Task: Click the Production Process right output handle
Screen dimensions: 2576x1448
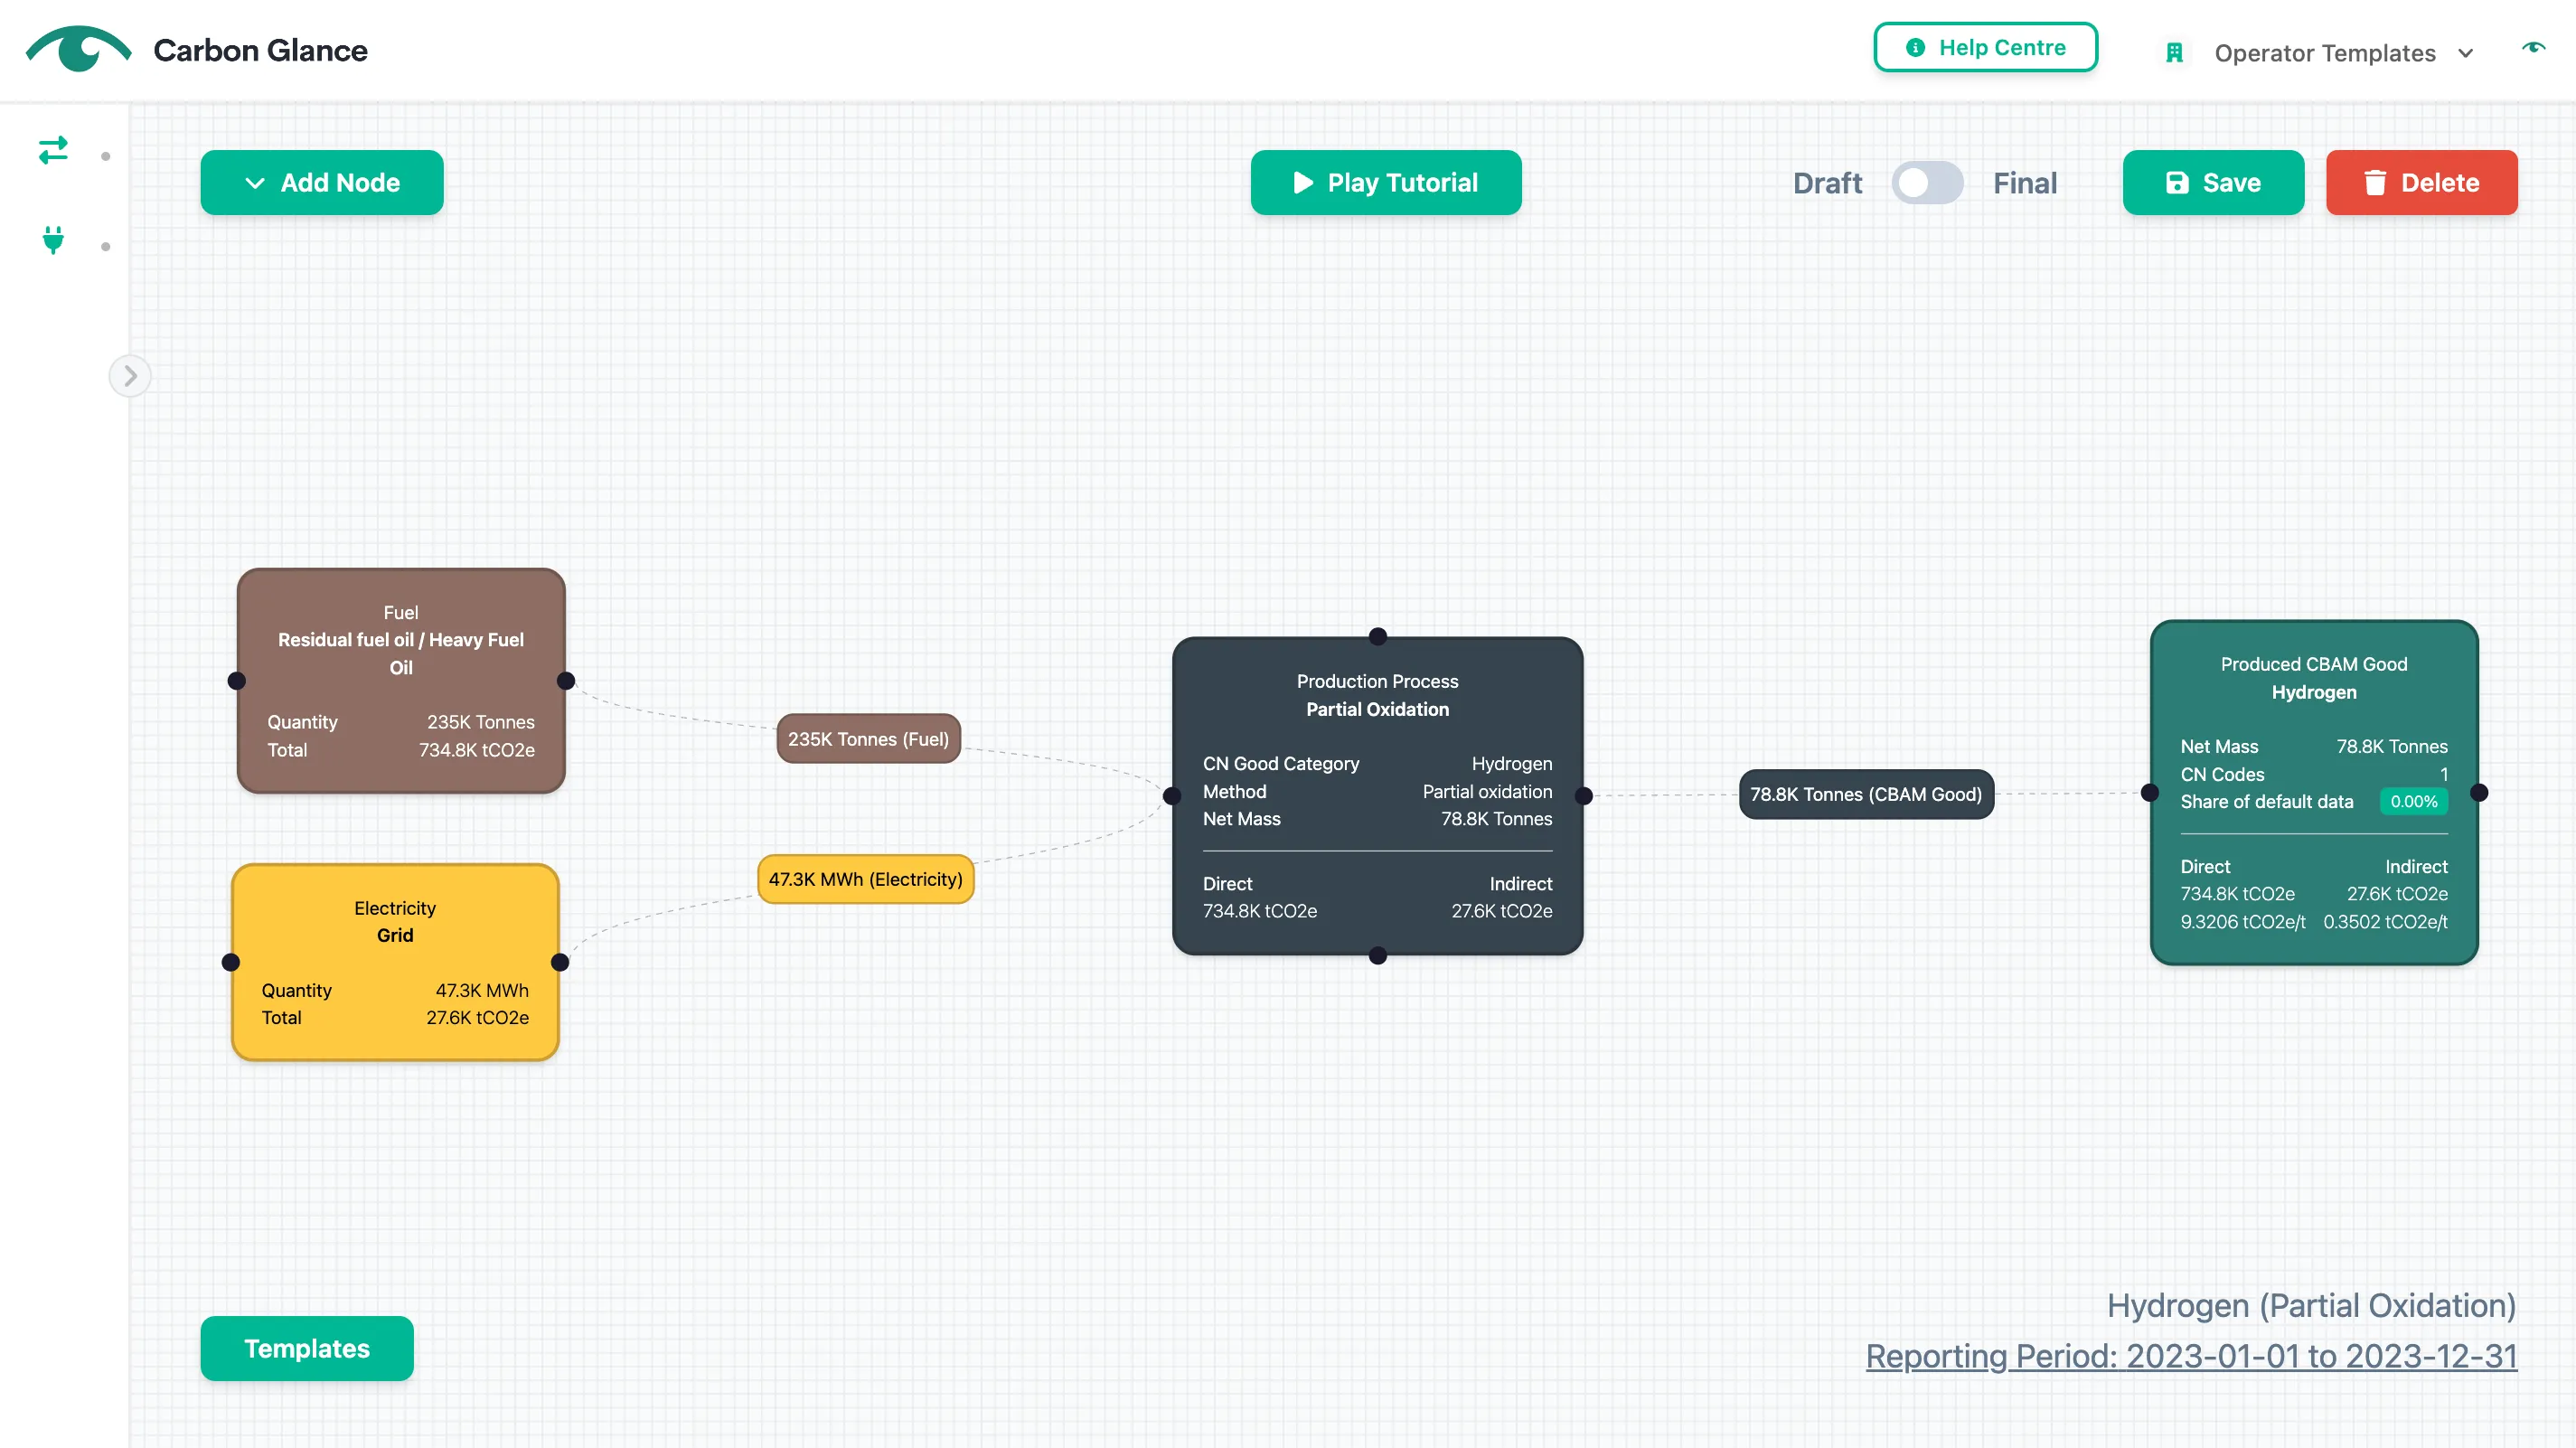Action: click(x=1584, y=796)
